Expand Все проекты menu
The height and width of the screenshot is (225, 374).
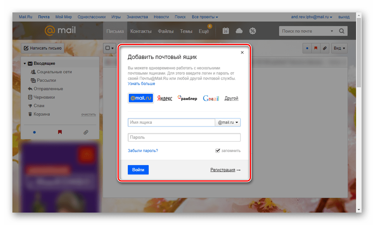(x=205, y=17)
